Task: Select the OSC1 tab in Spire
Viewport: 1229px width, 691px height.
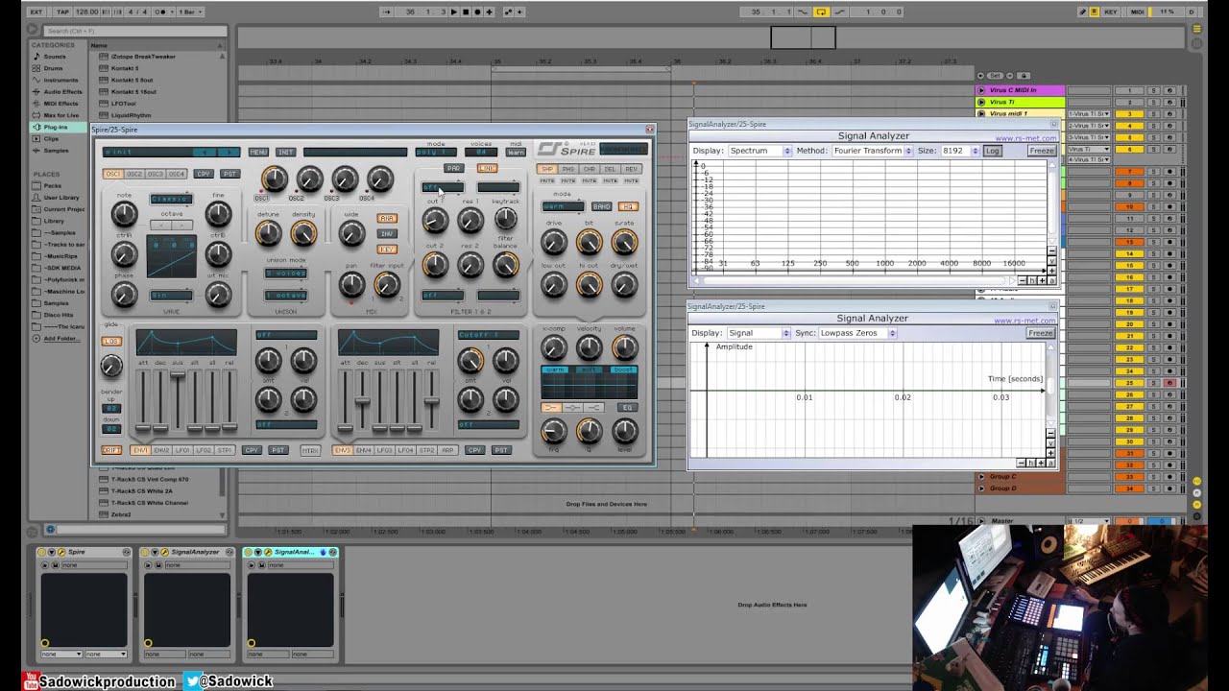Action: pyautogui.click(x=113, y=174)
